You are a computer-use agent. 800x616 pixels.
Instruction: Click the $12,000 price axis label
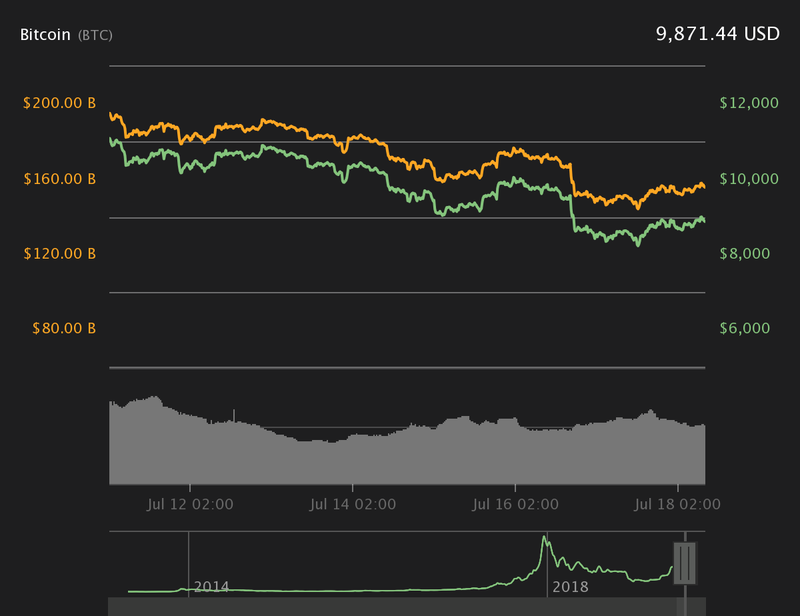click(x=749, y=103)
